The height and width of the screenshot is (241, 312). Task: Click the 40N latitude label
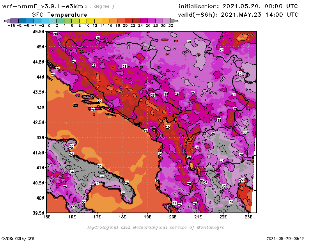coord(40,198)
